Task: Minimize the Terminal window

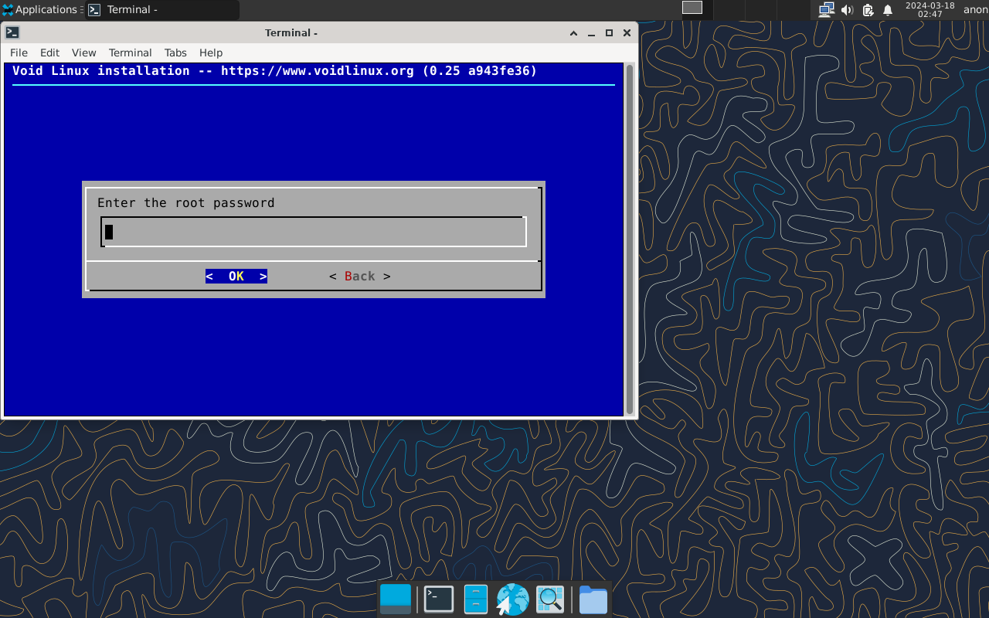Action: [592, 32]
